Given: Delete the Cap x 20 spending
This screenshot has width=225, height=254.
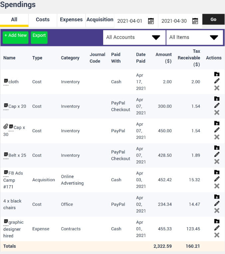Looking at the screenshot, I should coord(217,112).
